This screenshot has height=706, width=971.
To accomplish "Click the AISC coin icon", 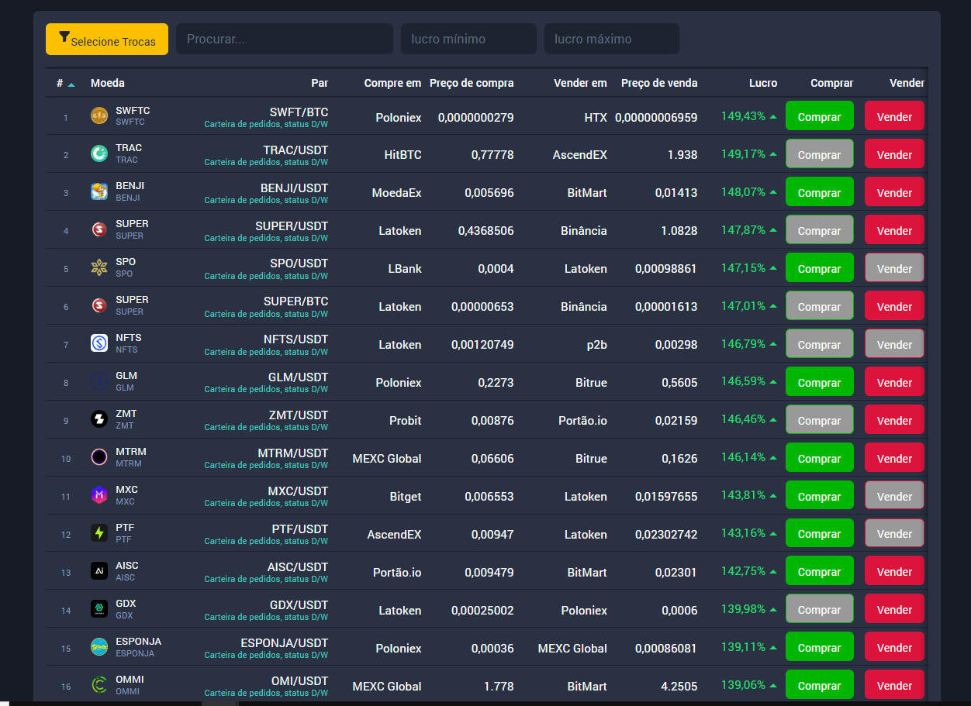I will tap(99, 571).
